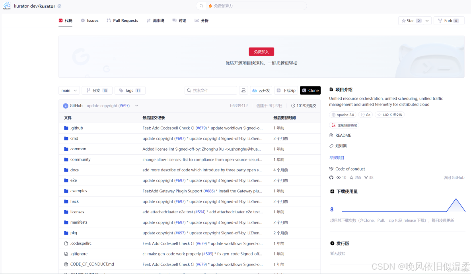Open the Apache-2.0 license badge
The image size is (471, 274).
[x=342, y=114]
